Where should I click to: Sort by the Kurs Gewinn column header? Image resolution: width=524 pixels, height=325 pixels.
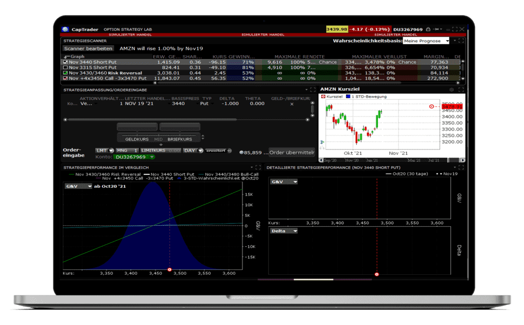pyautogui.click(x=234, y=56)
